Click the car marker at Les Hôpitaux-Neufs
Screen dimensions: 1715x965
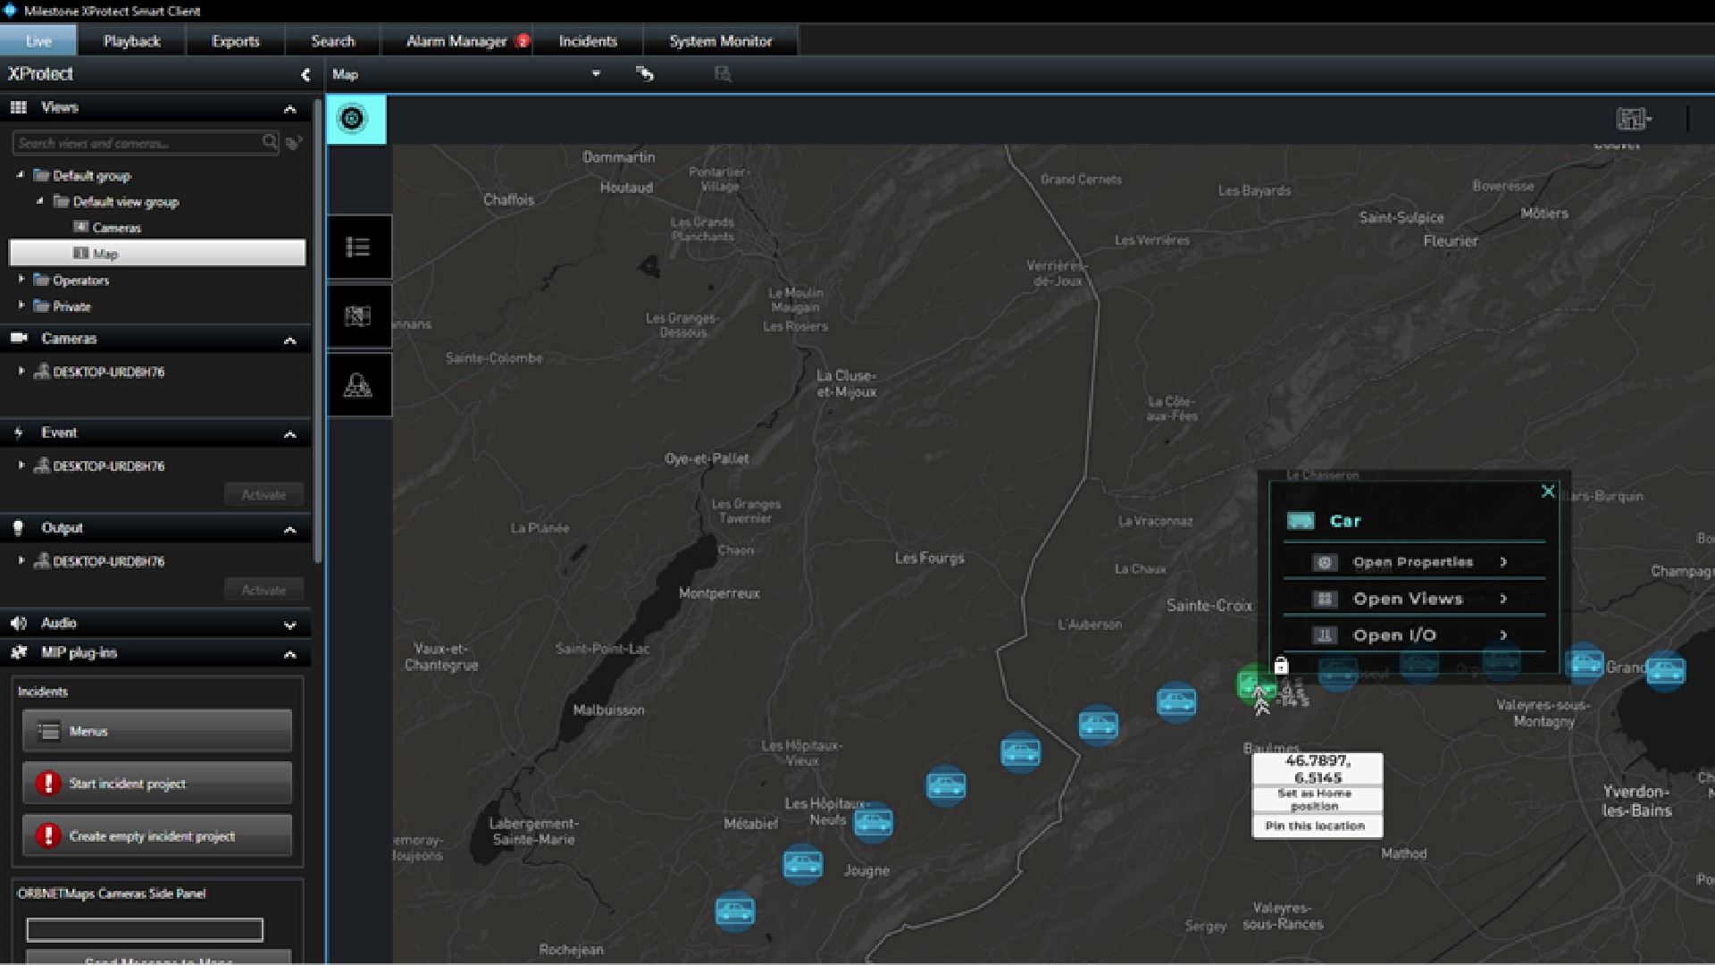873,823
